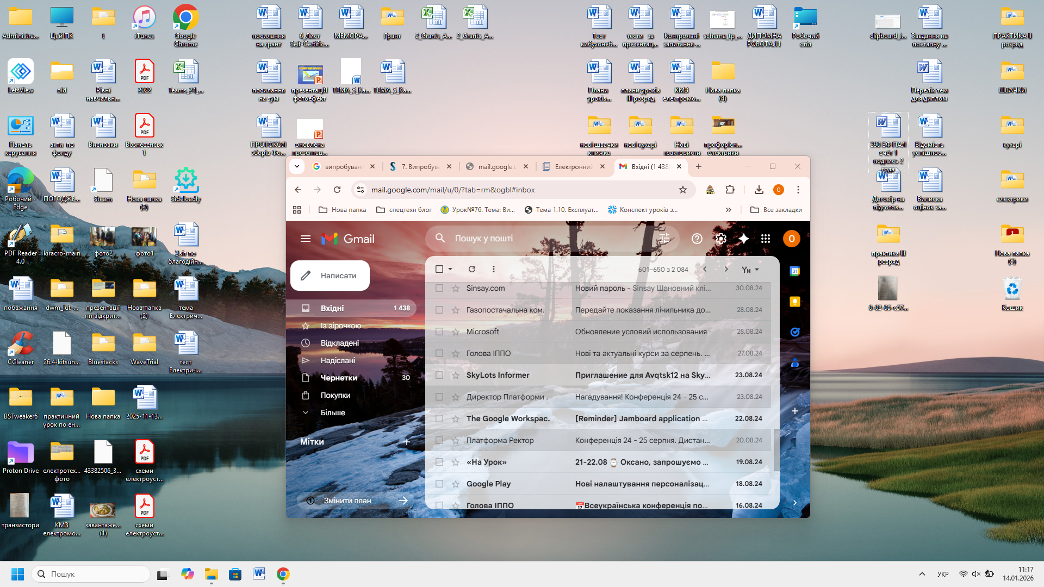Viewport: 1044px width, 587px height.
Task: Refresh the Gmail inbox list
Action: 472,269
